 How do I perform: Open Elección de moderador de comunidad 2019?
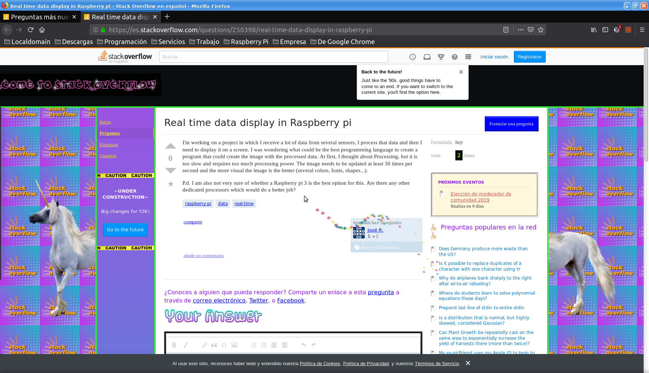(481, 197)
